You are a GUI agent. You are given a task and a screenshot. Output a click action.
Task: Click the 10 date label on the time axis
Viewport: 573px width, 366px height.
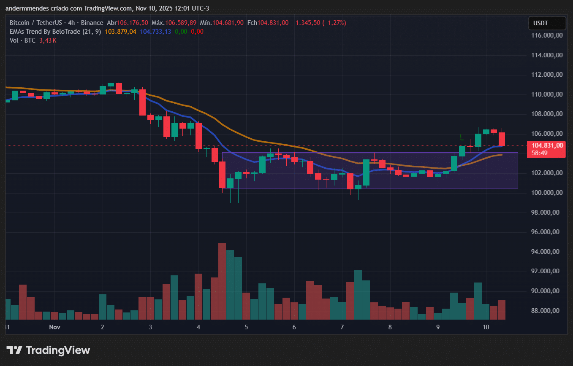pos(486,327)
